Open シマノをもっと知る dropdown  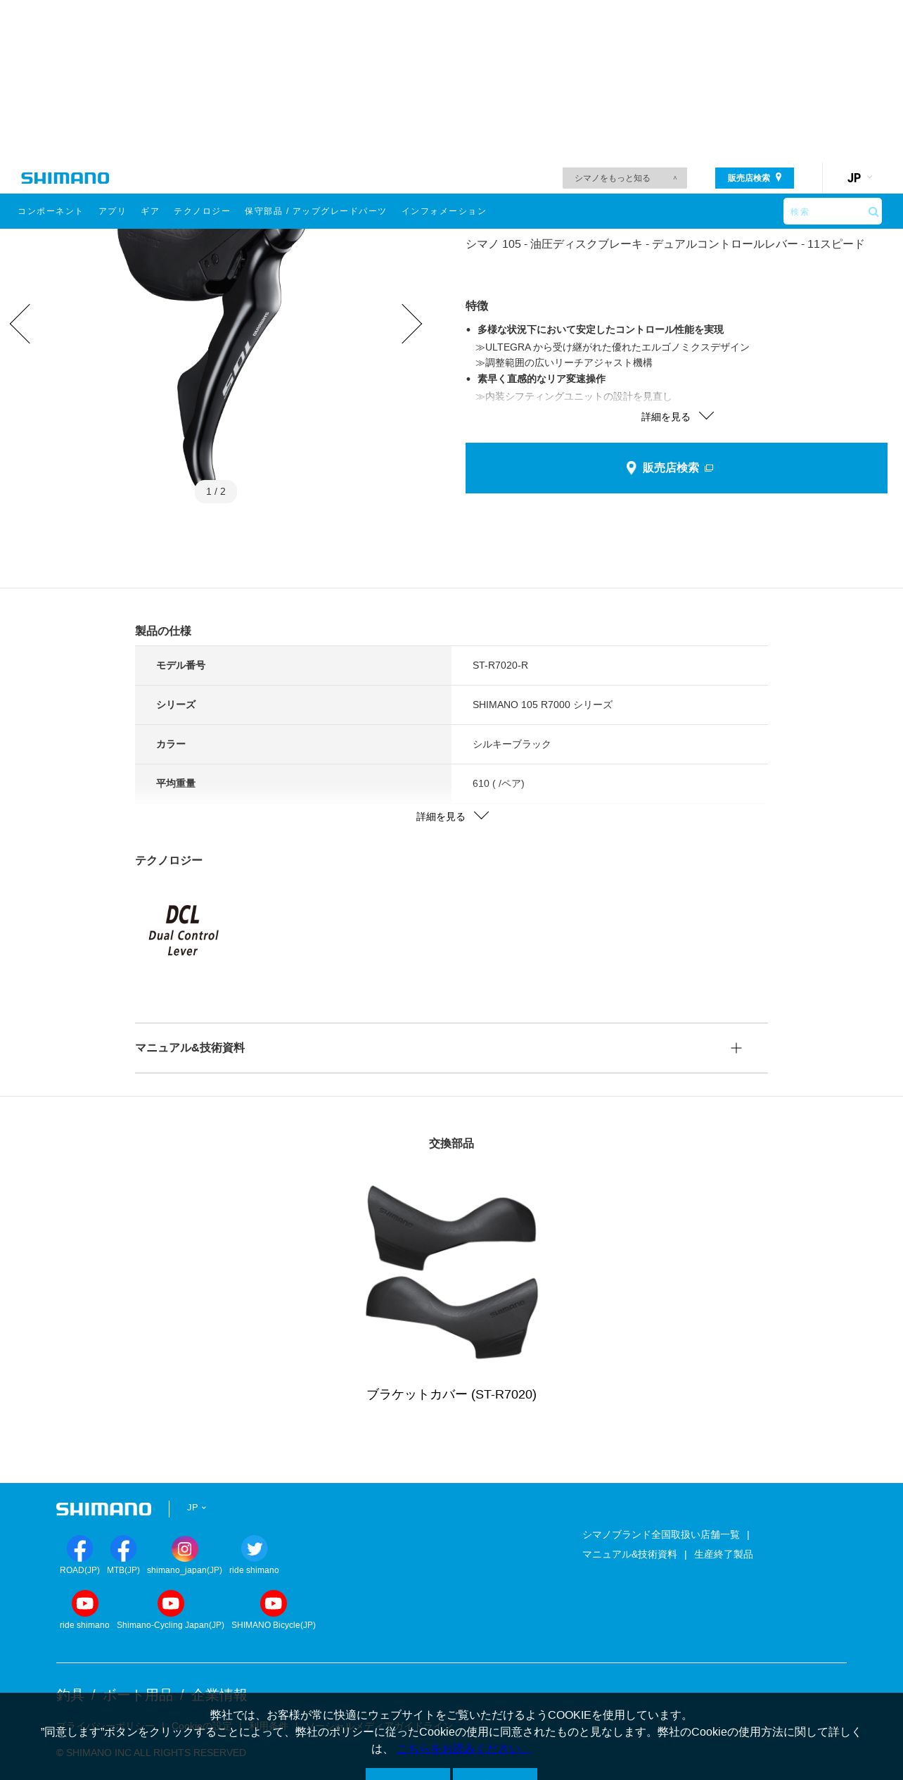tap(625, 178)
